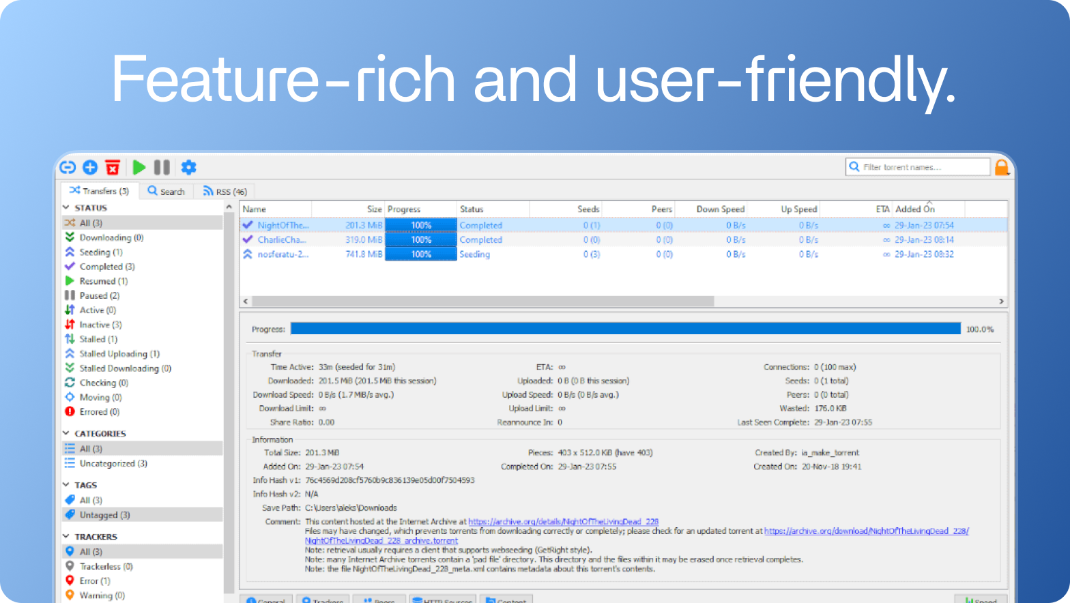Open the archive.org details link in Comment

click(x=563, y=522)
